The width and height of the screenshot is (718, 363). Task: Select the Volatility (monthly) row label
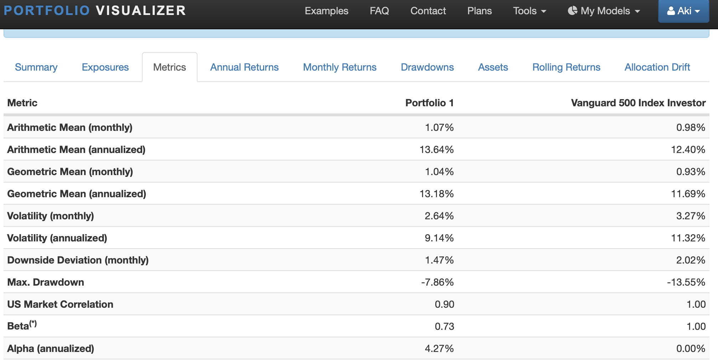click(51, 216)
